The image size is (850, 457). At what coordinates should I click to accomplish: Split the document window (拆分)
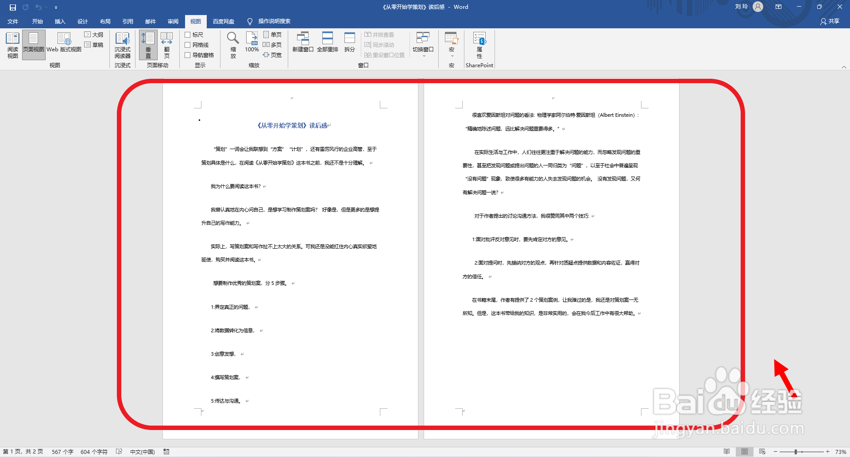click(350, 43)
